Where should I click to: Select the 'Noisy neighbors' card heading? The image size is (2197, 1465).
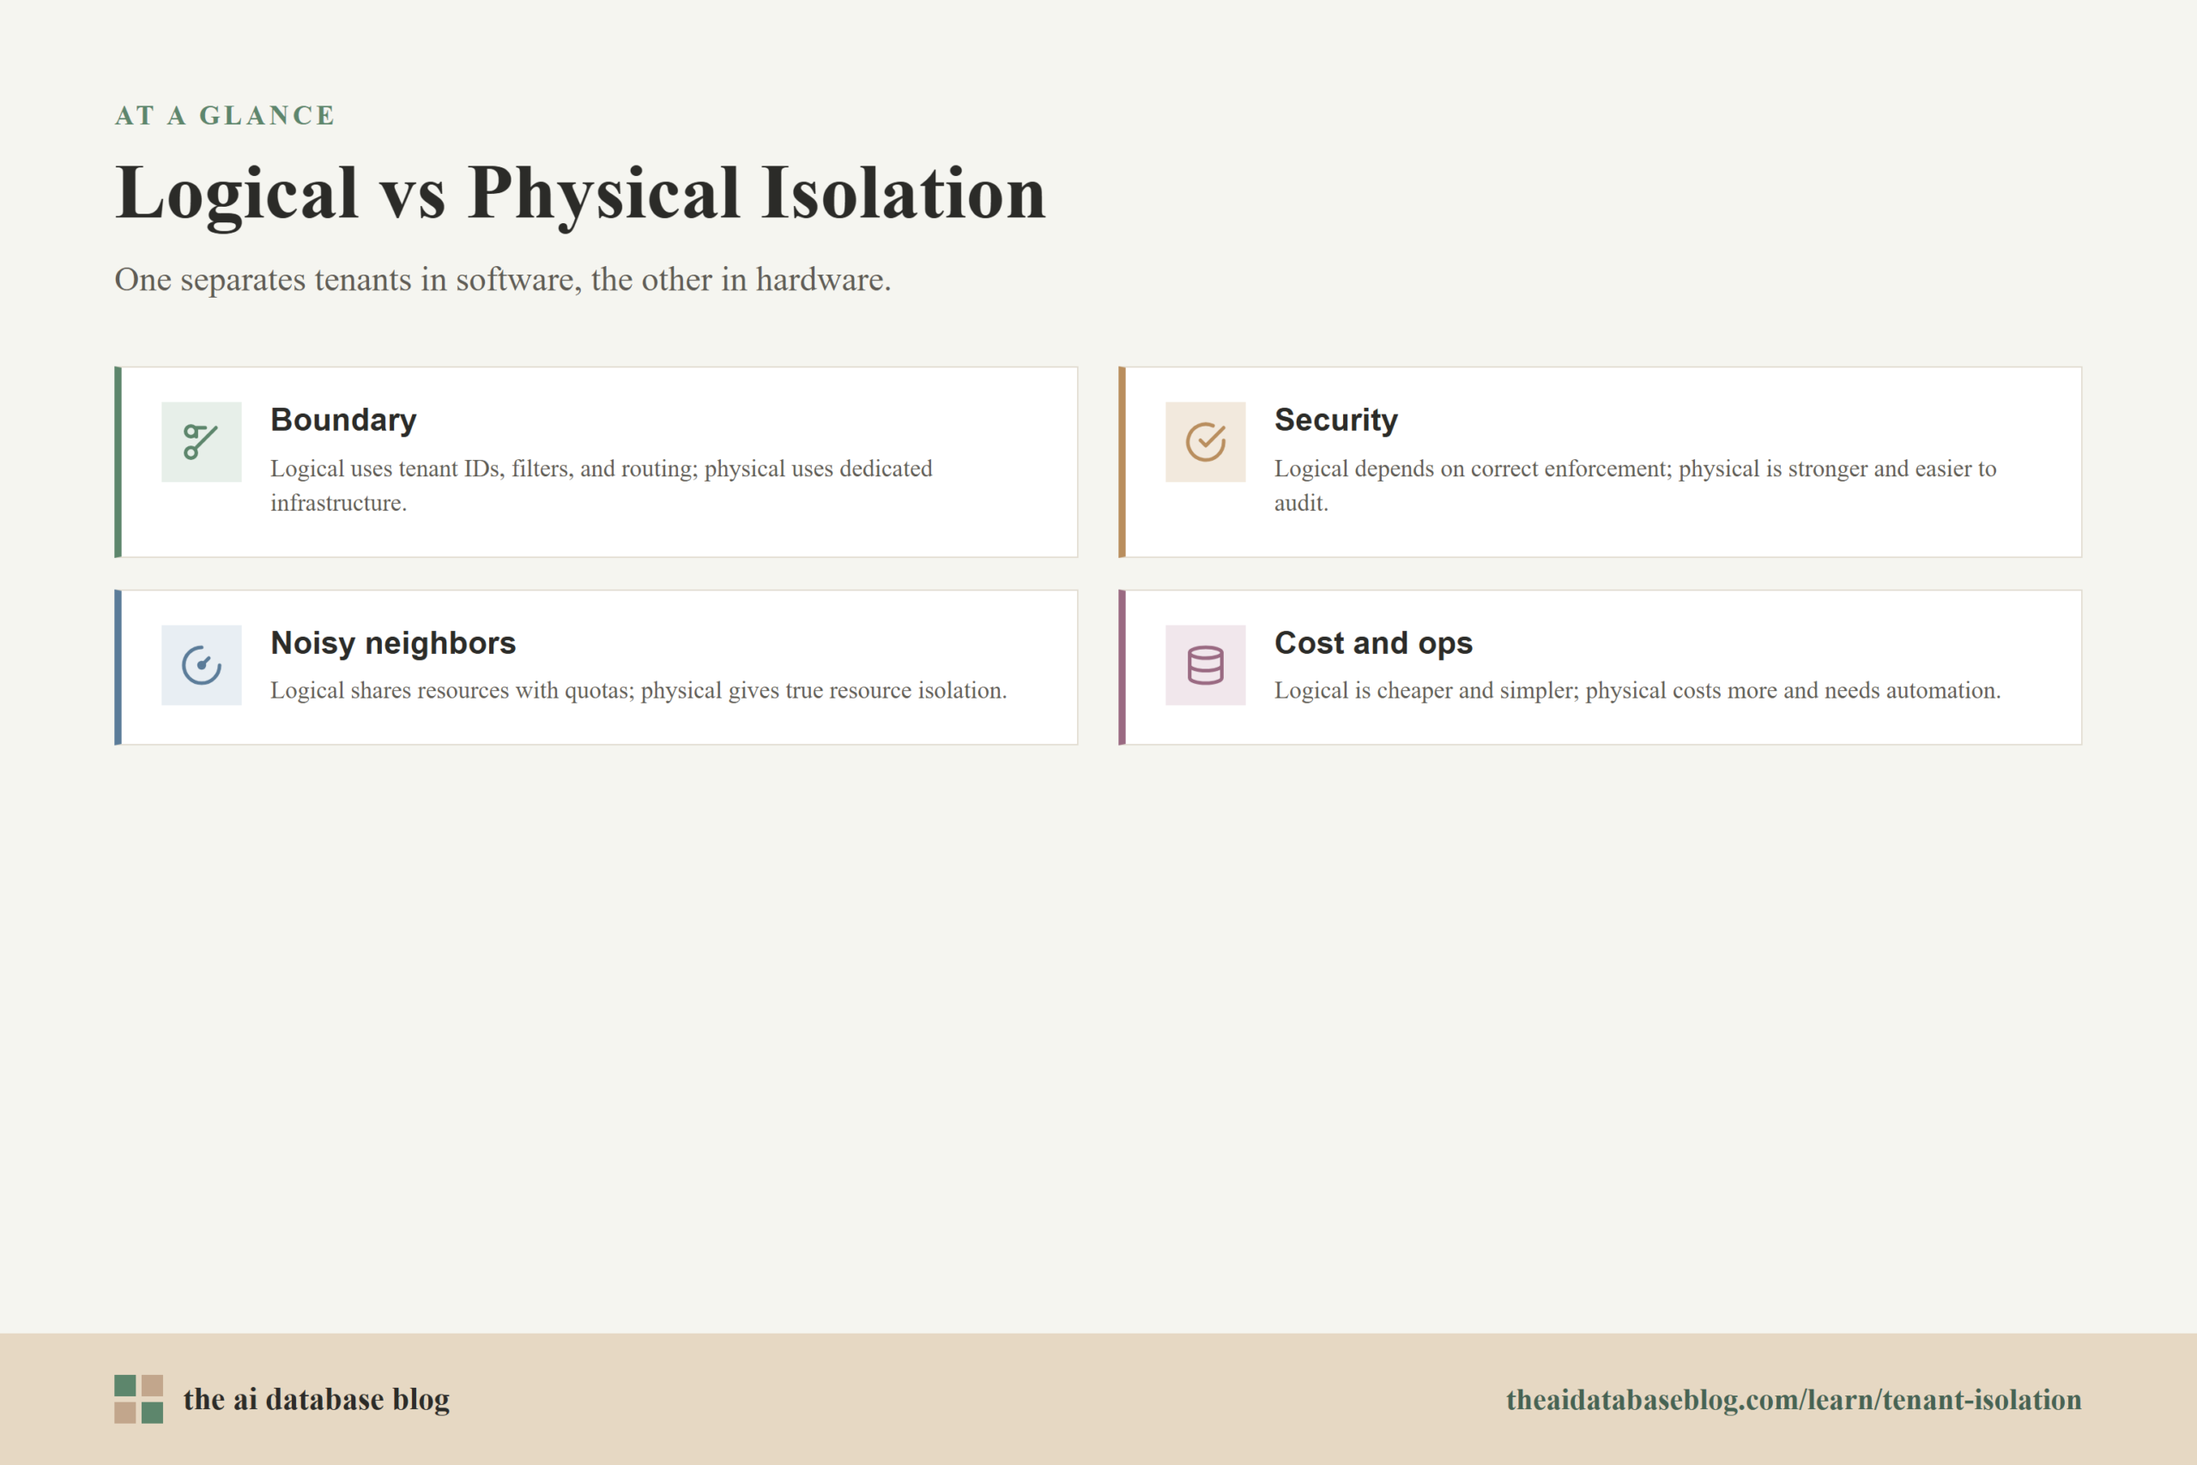point(393,643)
